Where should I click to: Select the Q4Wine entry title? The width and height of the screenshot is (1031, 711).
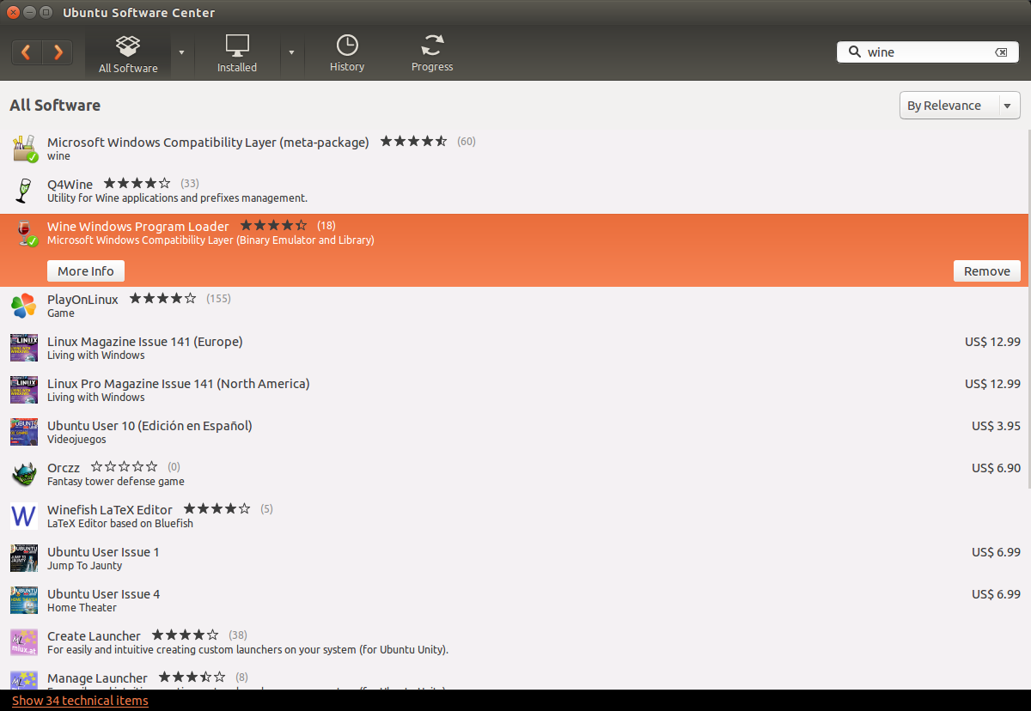click(70, 185)
